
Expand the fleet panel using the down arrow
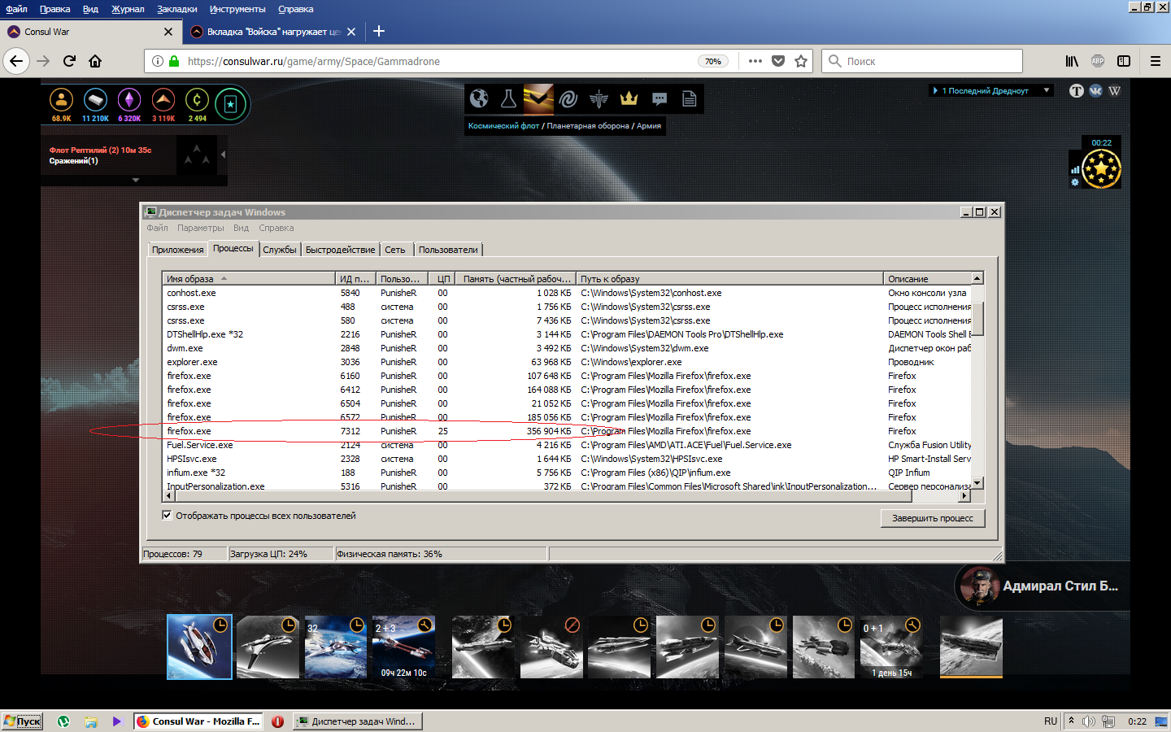point(135,180)
